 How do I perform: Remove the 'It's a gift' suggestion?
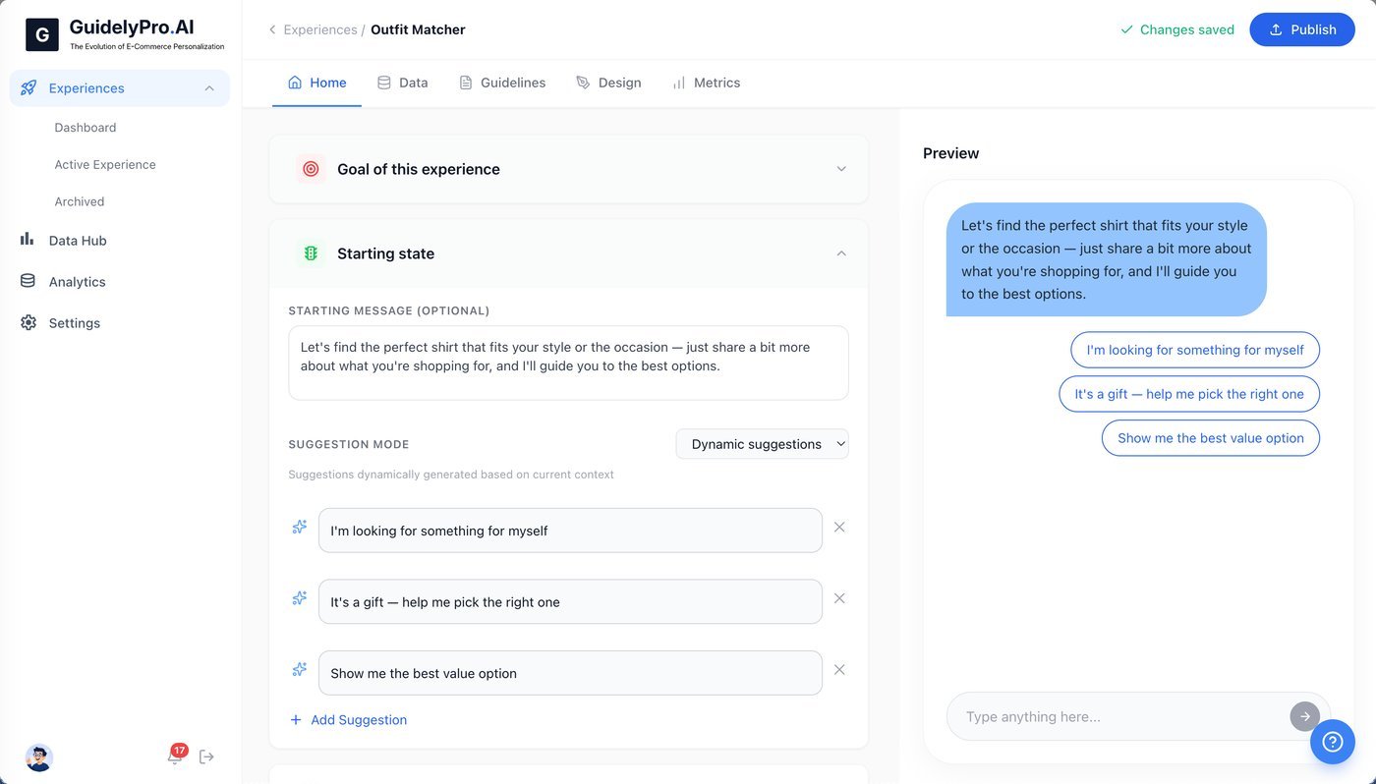click(839, 598)
